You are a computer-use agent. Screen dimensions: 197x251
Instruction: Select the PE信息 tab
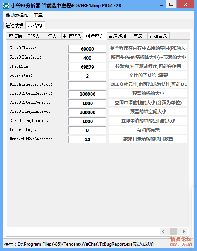pos(16,36)
